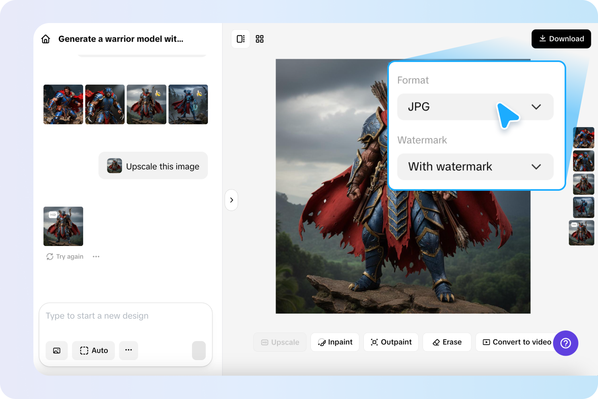The image size is (598, 399).
Task: Click the Download button
Action: click(561, 39)
